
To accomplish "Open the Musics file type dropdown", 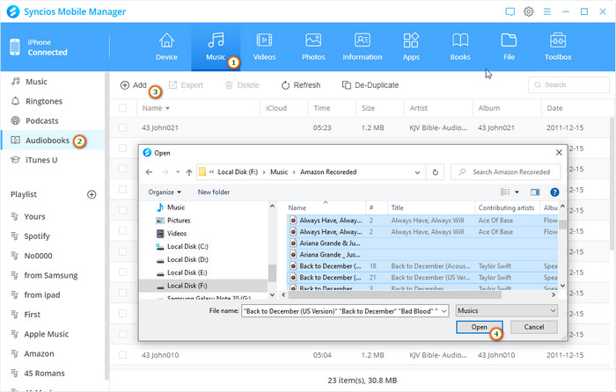I will coord(506,311).
